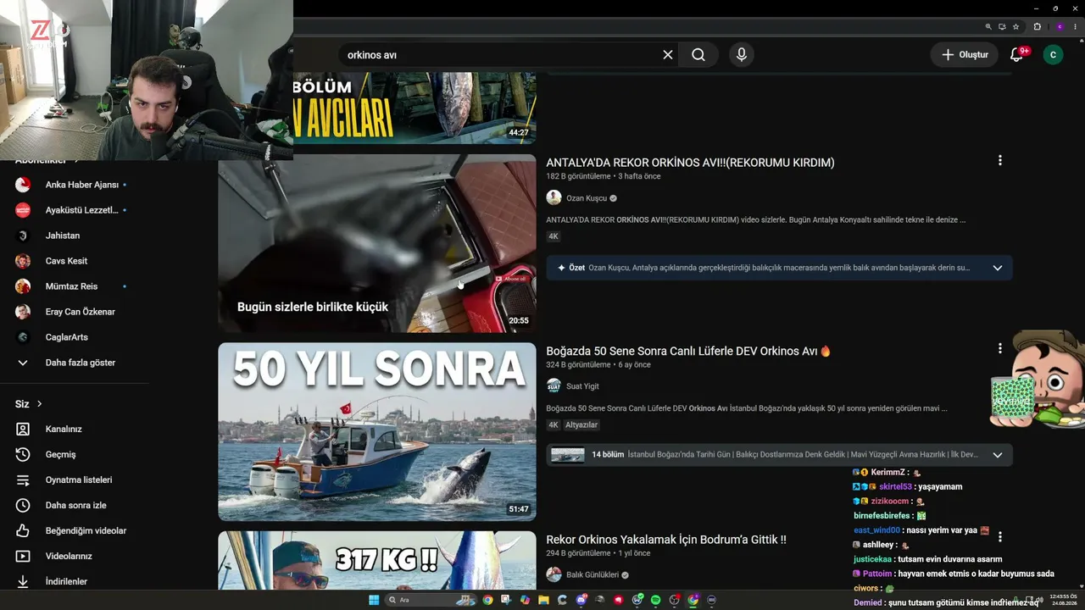This screenshot has height=610, width=1085.
Task: Open the Windows Start menu
Action: coord(374,600)
